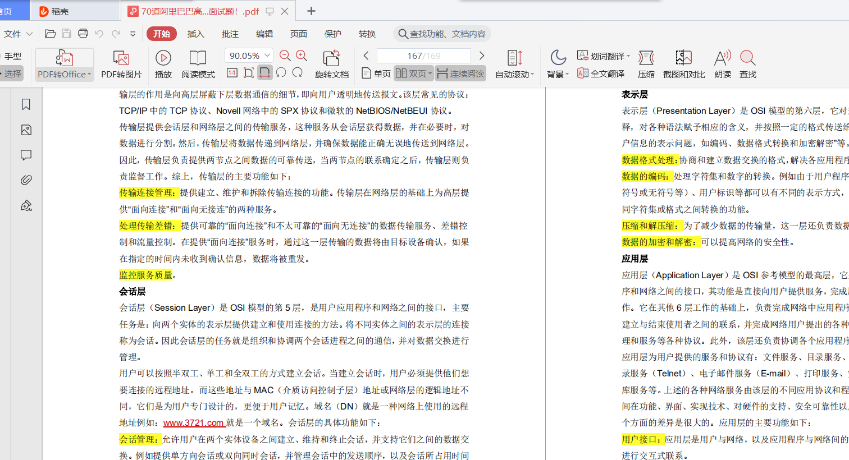
Task: Adjust the auto-scroll speed control
Action: coord(514,56)
